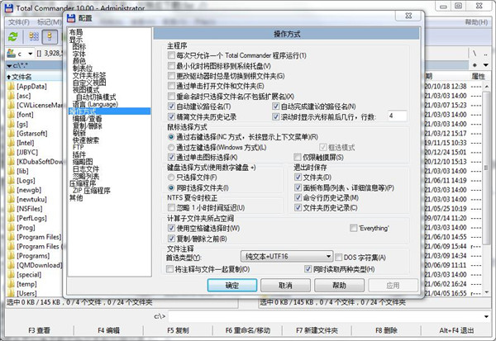This screenshot has height=341, width=496.
Task: Toggle the 自动建议路径名 checkbox
Action: [x=171, y=107]
